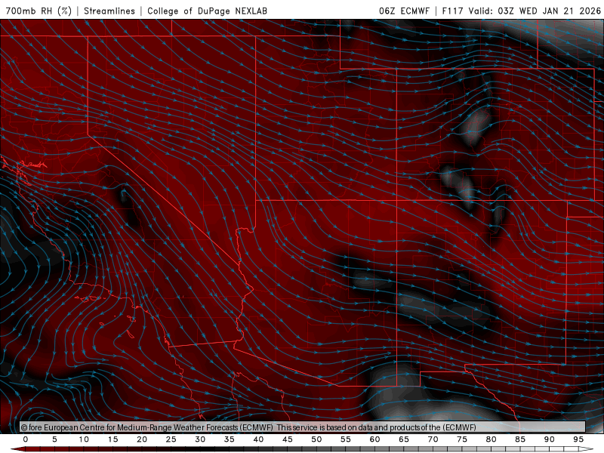This screenshot has height=453, width=604.
Task: Click the "65" color scale label
Action: click(x=404, y=439)
